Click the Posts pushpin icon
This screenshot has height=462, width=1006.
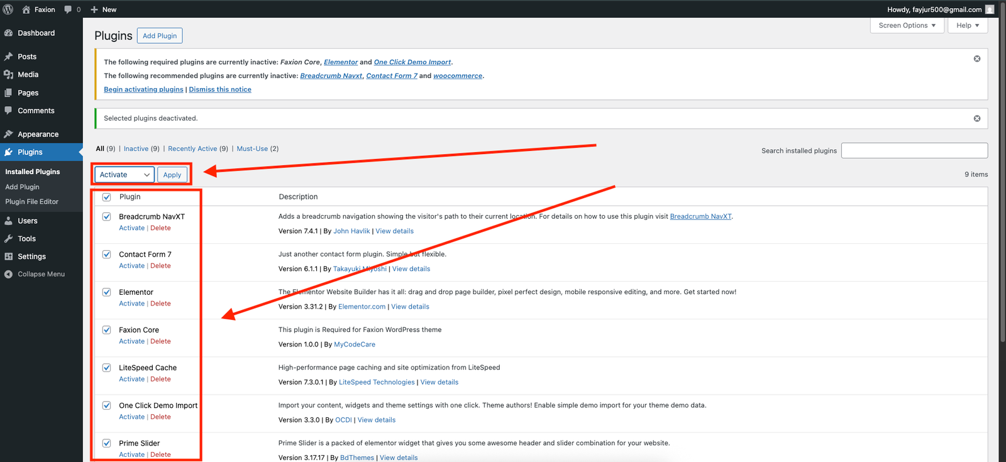(x=8, y=57)
